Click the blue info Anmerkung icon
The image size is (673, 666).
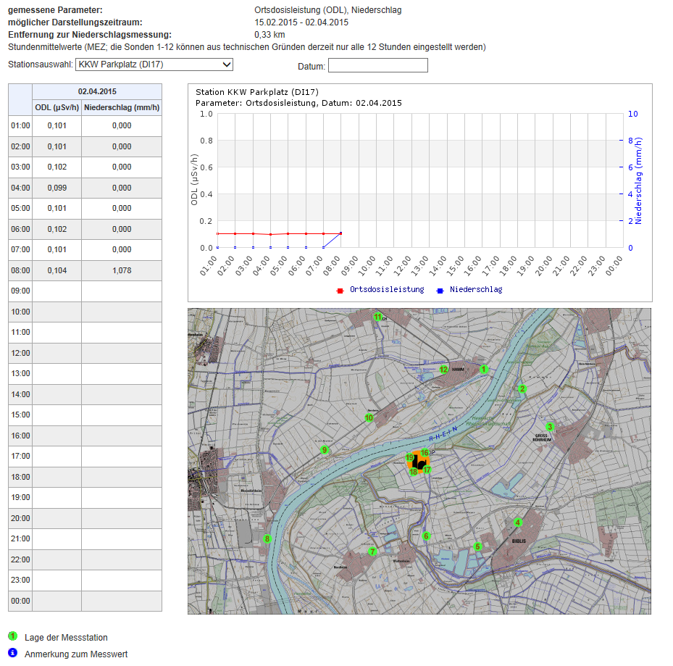(x=12, y=653)
